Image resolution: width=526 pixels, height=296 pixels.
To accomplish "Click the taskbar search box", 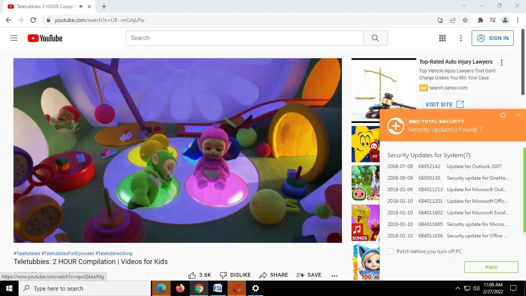I will (x=85, y=288).
